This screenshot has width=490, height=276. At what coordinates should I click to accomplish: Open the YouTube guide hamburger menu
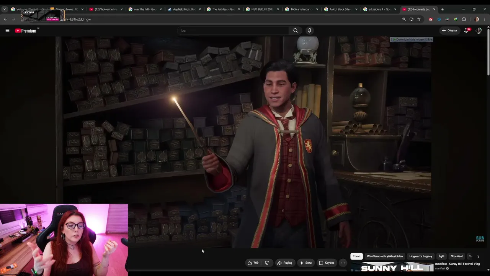[7, 31]
